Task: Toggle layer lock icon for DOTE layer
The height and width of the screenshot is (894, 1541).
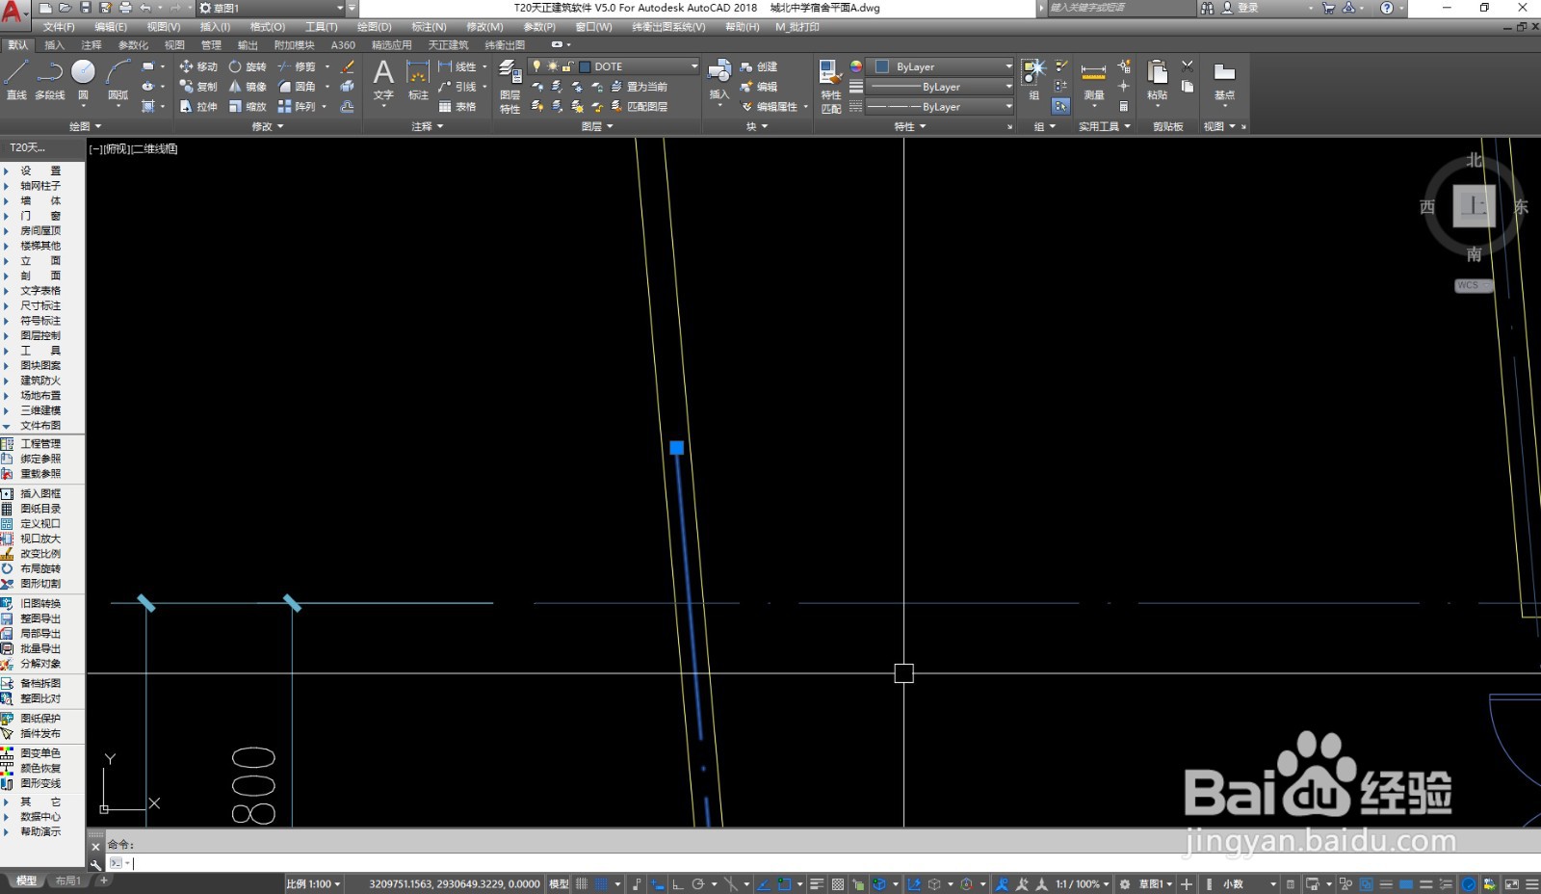Action: pyautogui.click(x=568, y=66)
